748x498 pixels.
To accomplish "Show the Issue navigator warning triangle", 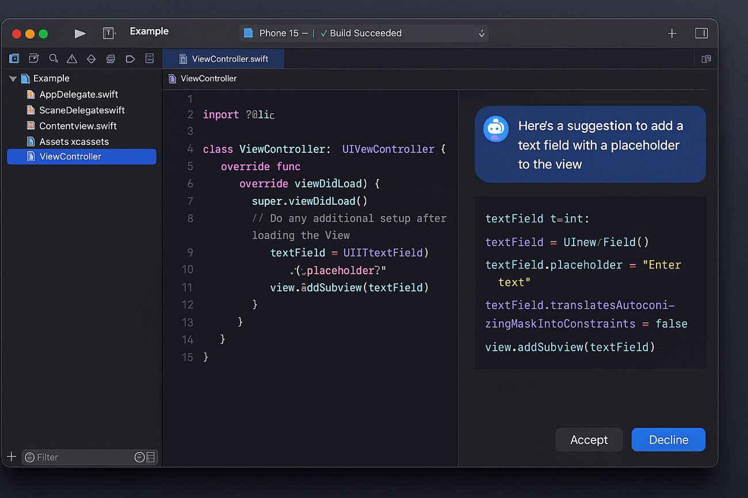I will pos(72,59).
